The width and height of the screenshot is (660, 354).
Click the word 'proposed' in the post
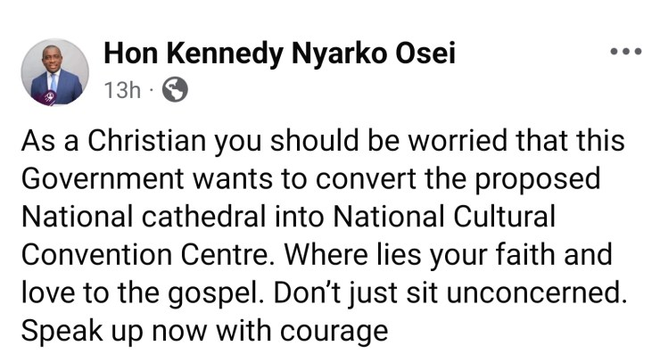click(x=538, y=180)
